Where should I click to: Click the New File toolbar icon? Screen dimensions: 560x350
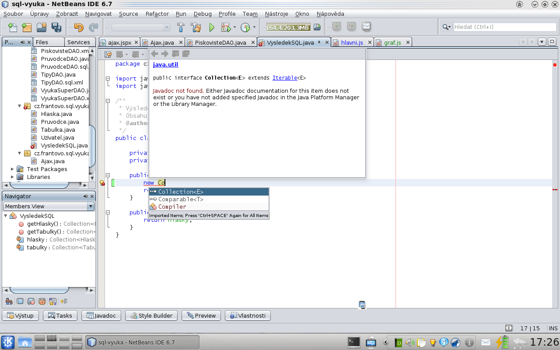[12, 27]
